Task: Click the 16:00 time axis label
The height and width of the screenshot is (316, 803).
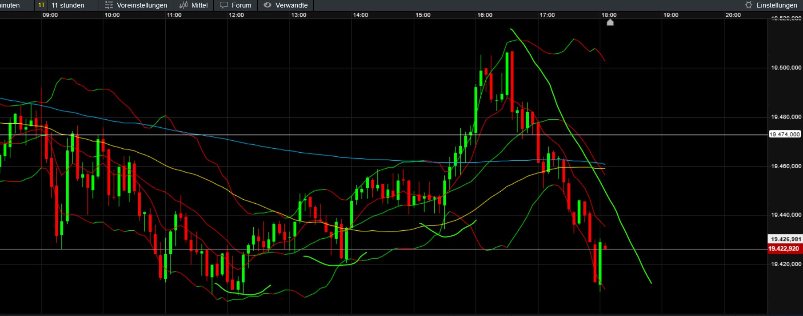Action: tap(485, 15)
